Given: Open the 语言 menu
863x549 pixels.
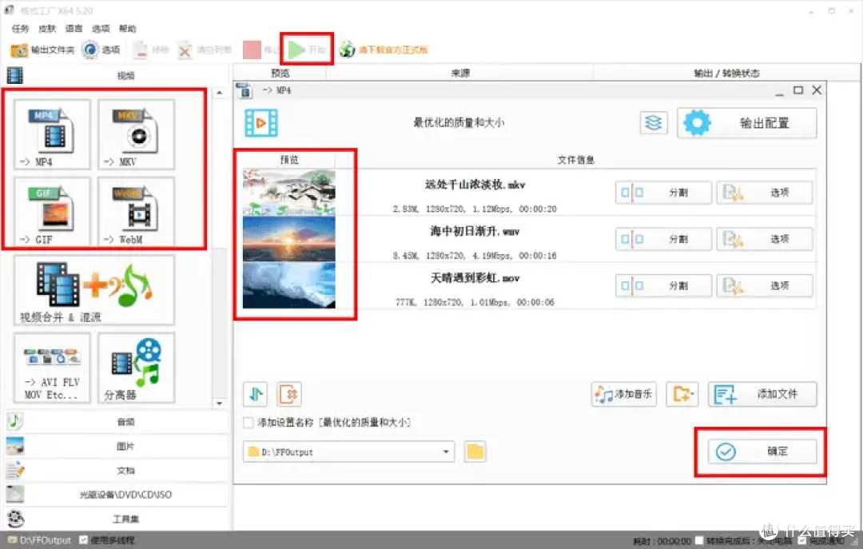Looking at the screenshot, I should coord(74,29).
